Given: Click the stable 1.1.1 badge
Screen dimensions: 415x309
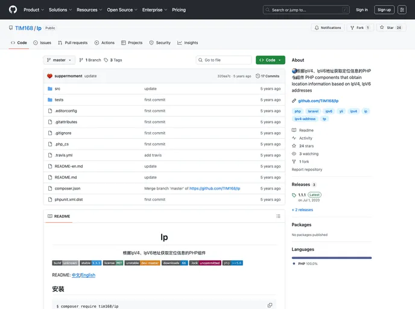Looking at the screenshot, I should pyautogui.click(x=90, y=263).
